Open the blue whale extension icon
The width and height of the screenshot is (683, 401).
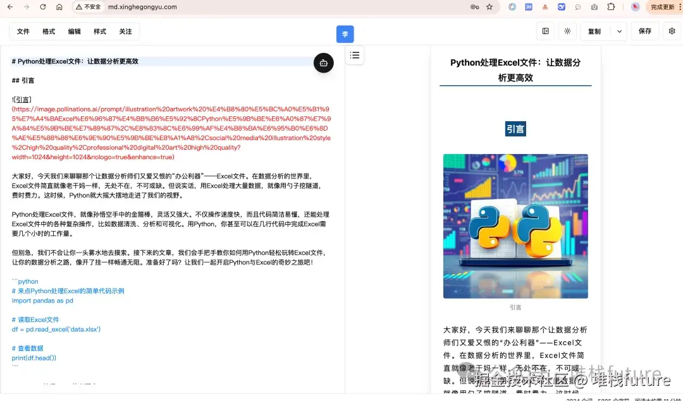coord(562,7)
